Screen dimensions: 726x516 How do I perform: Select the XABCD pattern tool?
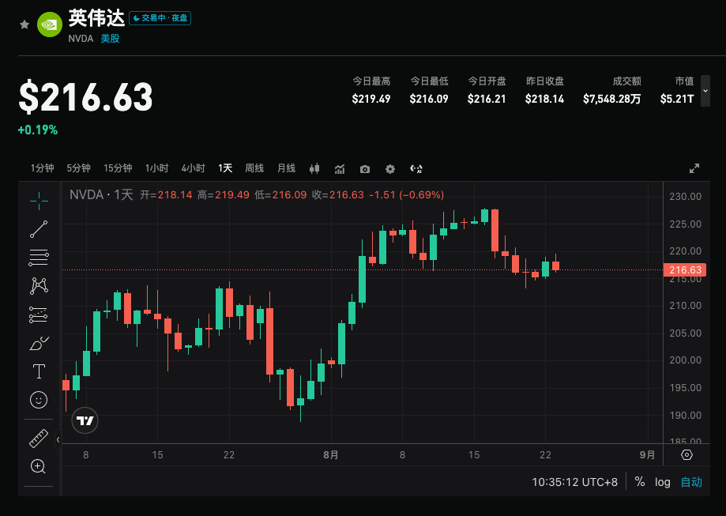click(39, 286)
